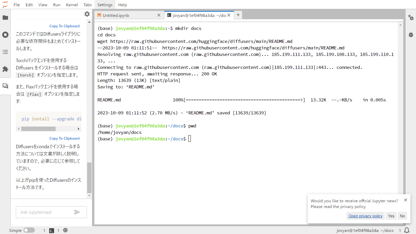The height and width of the screenshot is (234, 416).
Task: Decline Jupyter news with No button
Action: (402, 216)
